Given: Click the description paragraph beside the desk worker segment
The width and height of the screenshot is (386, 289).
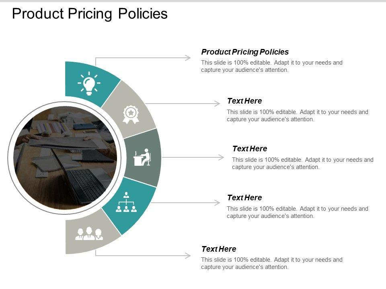Looking at the screenshot, I should 302,163.
